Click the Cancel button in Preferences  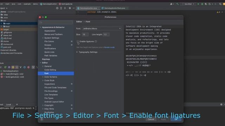(151, 119)
